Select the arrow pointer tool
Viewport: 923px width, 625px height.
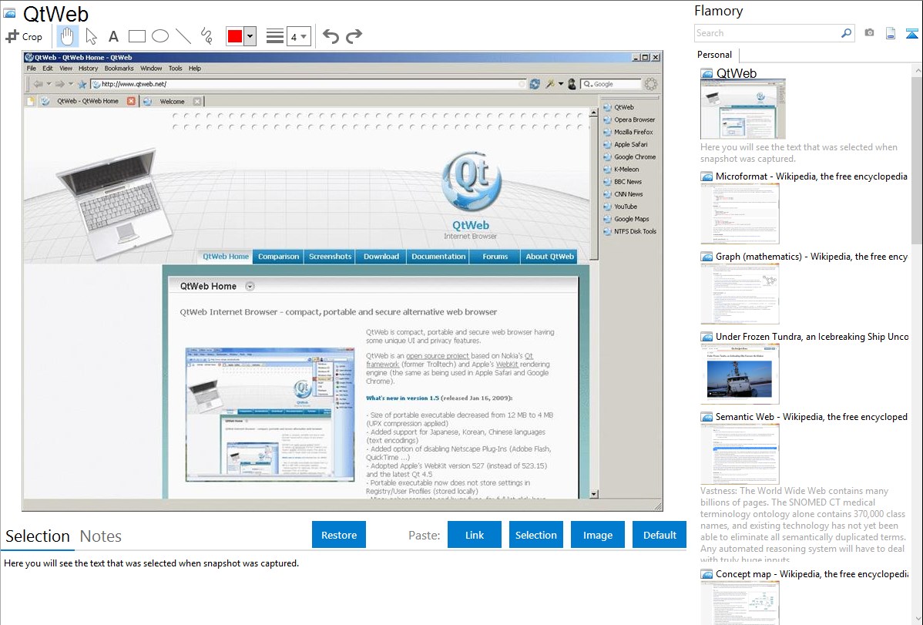[x=91, y=36]
